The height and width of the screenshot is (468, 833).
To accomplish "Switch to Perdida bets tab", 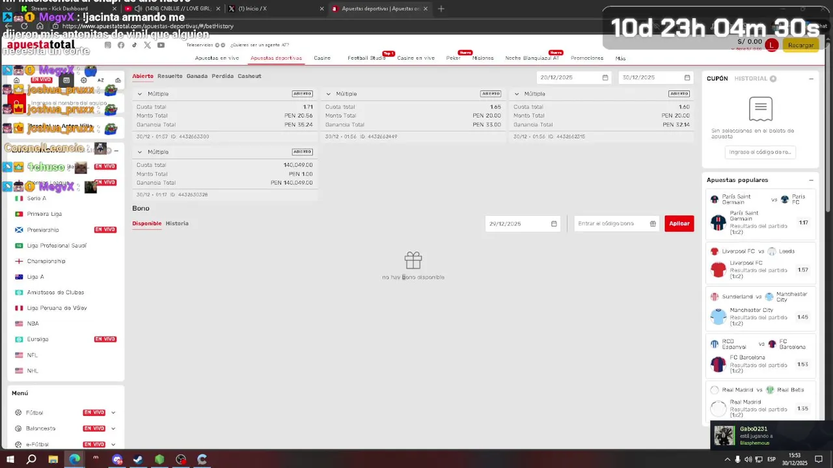I will (x=223, y=76).
